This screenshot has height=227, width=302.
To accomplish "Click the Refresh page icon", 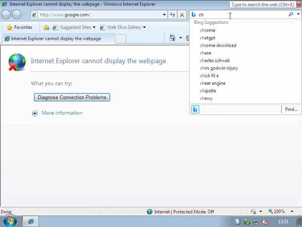I will coord(173,15).
